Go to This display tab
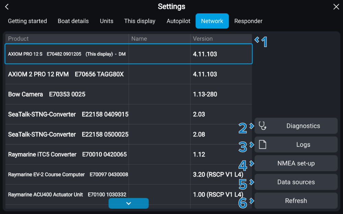This screenshot has height=214, width=343. coord(140,21)
